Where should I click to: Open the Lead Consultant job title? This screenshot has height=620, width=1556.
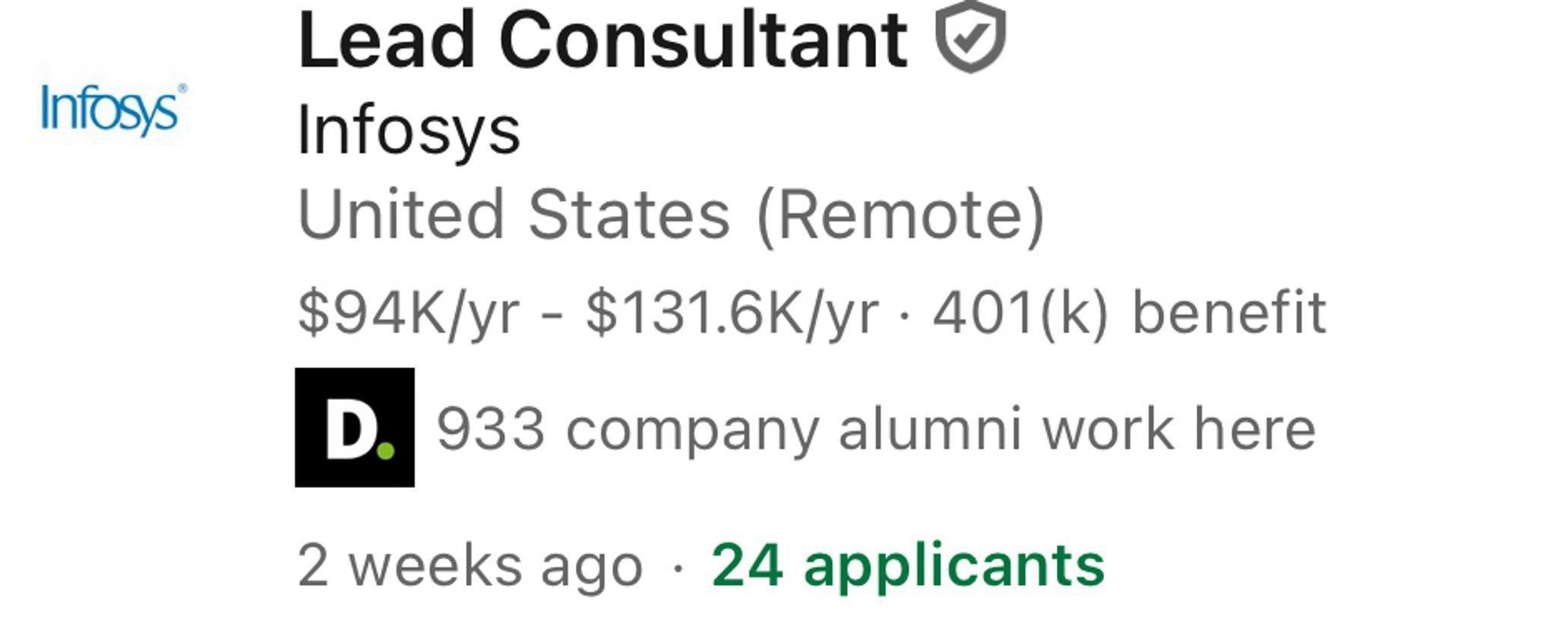click(600, 36)
